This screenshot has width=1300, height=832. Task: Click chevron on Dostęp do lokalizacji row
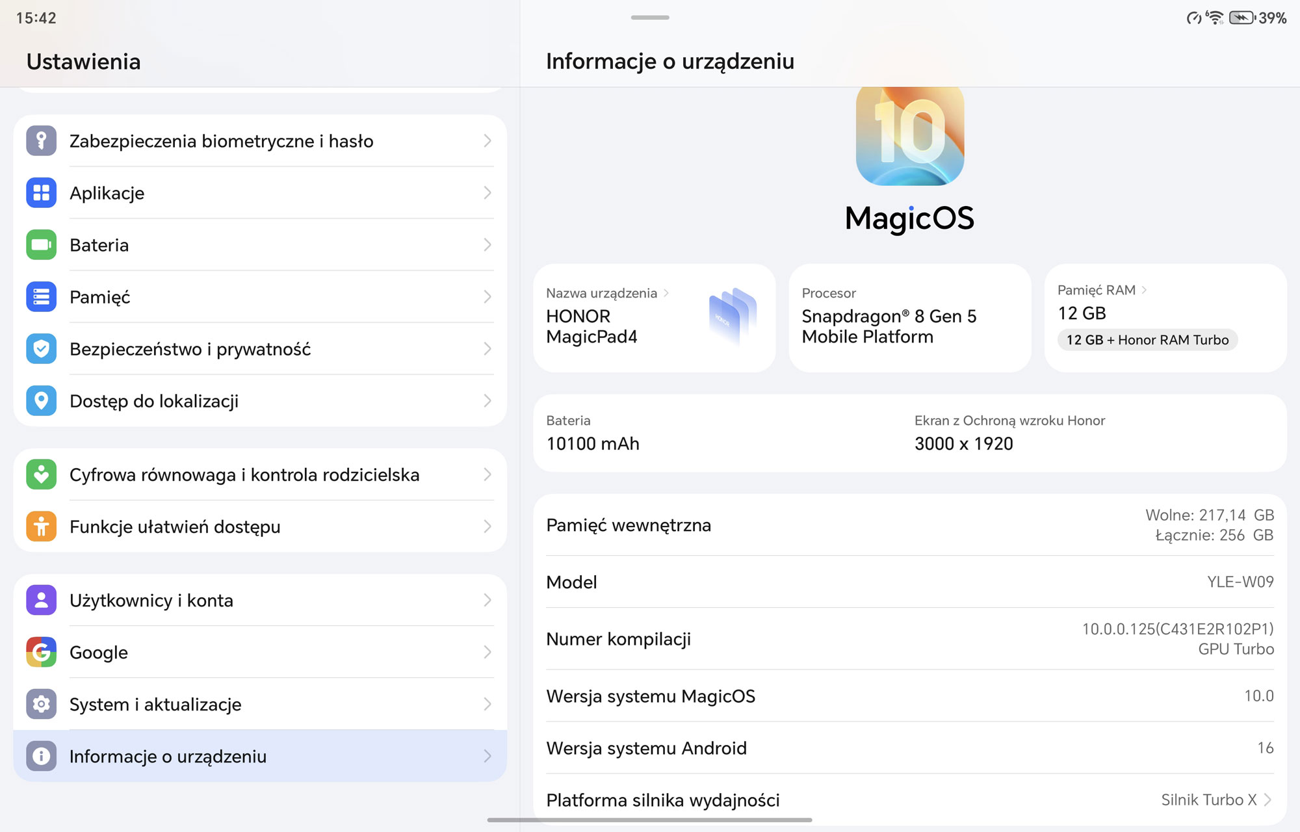487,401
